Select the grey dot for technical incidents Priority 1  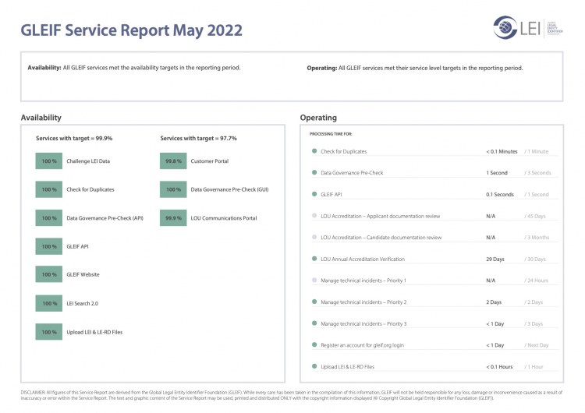coord(314,280)
